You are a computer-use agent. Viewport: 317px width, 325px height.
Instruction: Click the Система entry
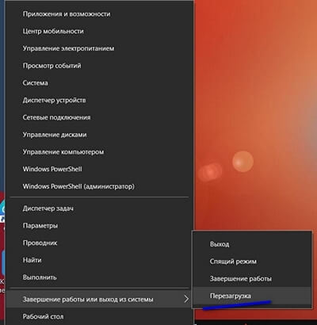point(99,83)
